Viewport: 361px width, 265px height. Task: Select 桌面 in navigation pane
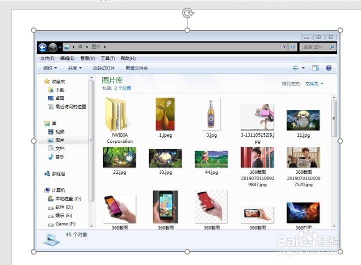point(56,98)
